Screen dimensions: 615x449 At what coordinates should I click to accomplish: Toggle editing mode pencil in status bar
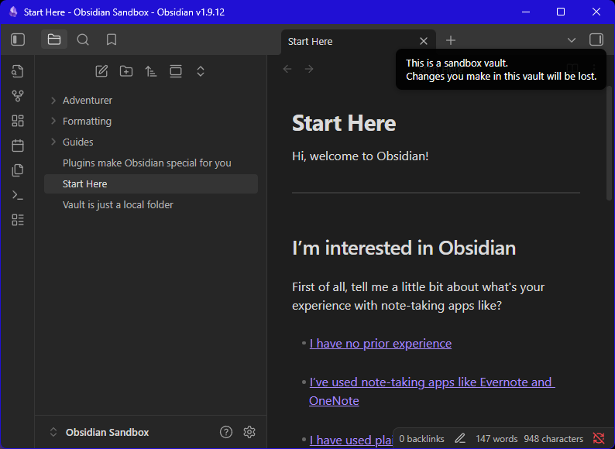pos(460,438)
